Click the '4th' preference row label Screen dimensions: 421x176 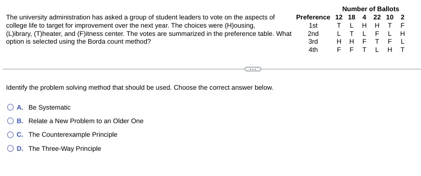point(313,49)
